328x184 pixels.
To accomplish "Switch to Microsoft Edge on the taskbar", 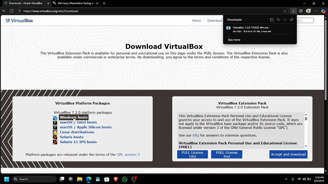I will point(89,179).
